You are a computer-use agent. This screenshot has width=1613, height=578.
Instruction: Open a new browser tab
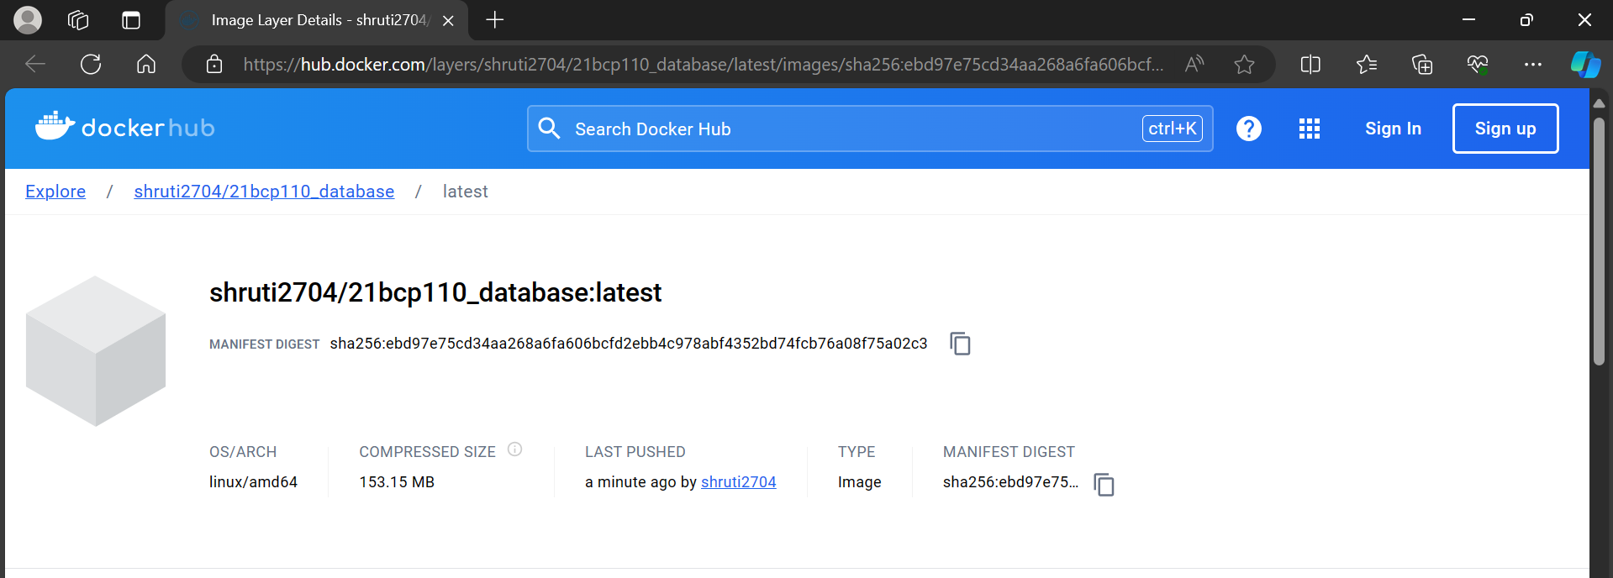tap(495, 20)
